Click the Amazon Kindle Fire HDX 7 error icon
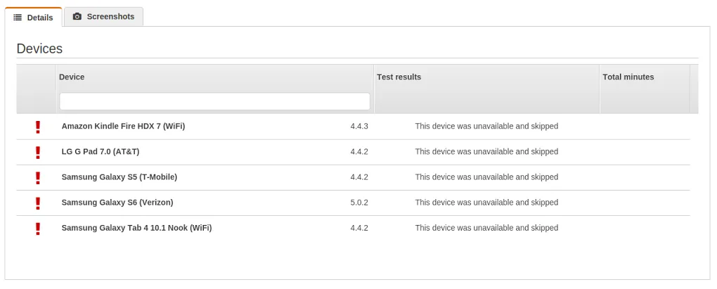717x289 pixels. [x=38, y=127]
